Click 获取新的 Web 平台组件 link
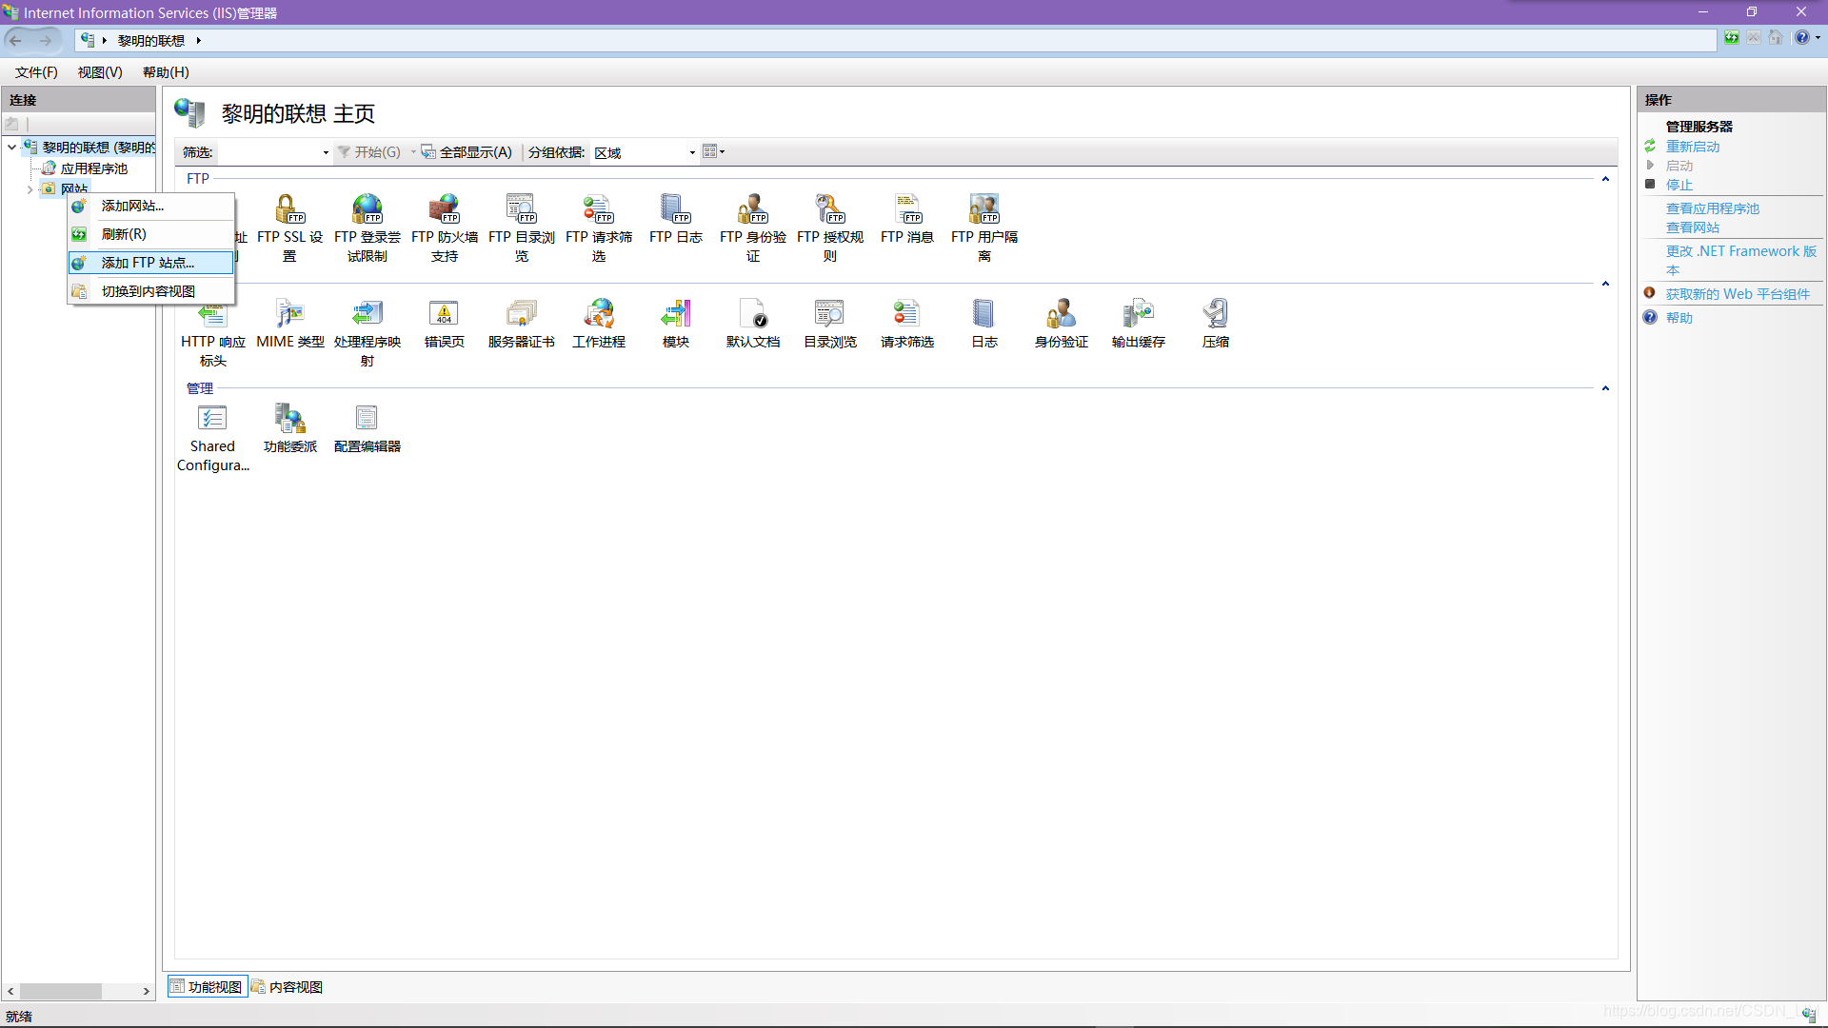Viewport: 1828px width, 1028px height. 1737,294
